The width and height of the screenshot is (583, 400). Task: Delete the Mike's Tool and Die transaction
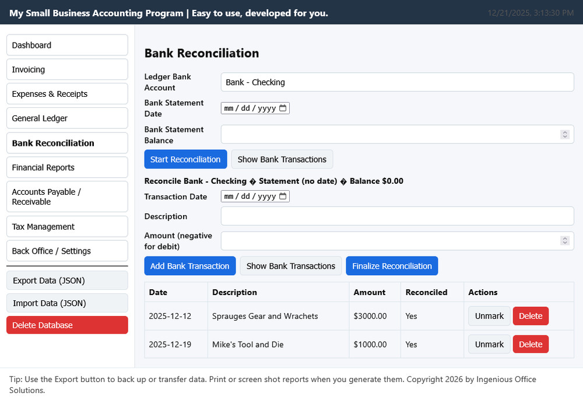tap(531, 345)
